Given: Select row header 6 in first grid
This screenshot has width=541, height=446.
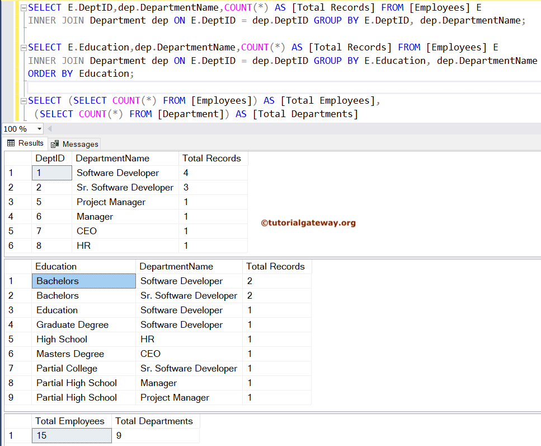Looking at the screenshot, I should pos(18,245).
